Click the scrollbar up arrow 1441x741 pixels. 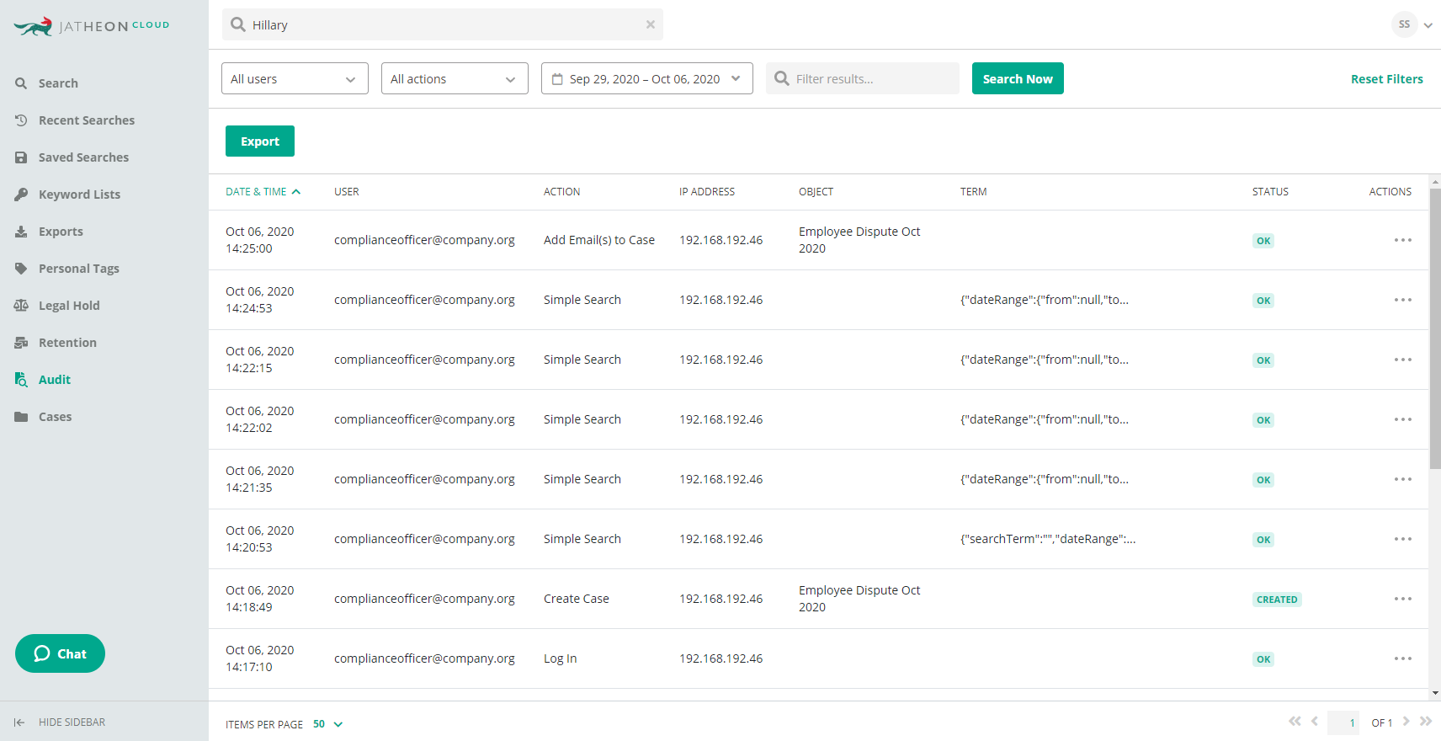pos(1435,180)
